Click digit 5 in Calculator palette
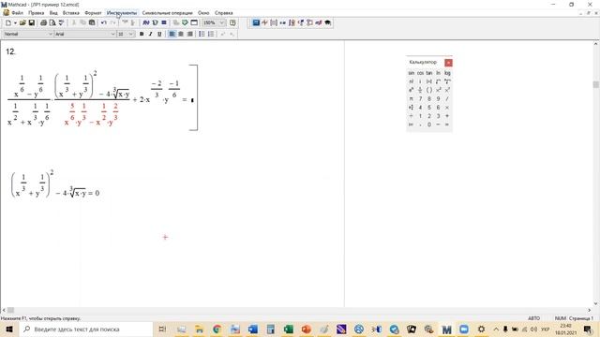The width and height of the screenshot is (600, 337). coord(429,108)
